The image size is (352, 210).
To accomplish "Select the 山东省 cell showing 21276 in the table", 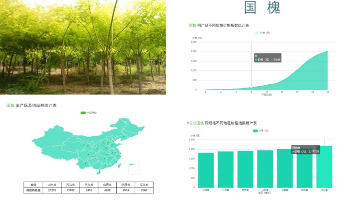I will click(51, 190).
